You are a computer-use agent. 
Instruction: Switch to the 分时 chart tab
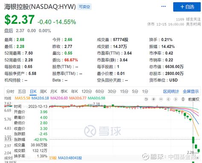click(10, 91)
